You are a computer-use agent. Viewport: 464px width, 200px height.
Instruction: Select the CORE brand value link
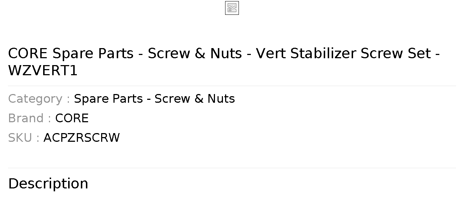pos(72,118)
